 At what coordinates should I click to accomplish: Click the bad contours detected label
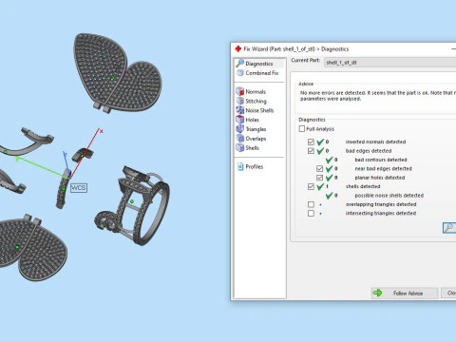(x=381, y=160)
